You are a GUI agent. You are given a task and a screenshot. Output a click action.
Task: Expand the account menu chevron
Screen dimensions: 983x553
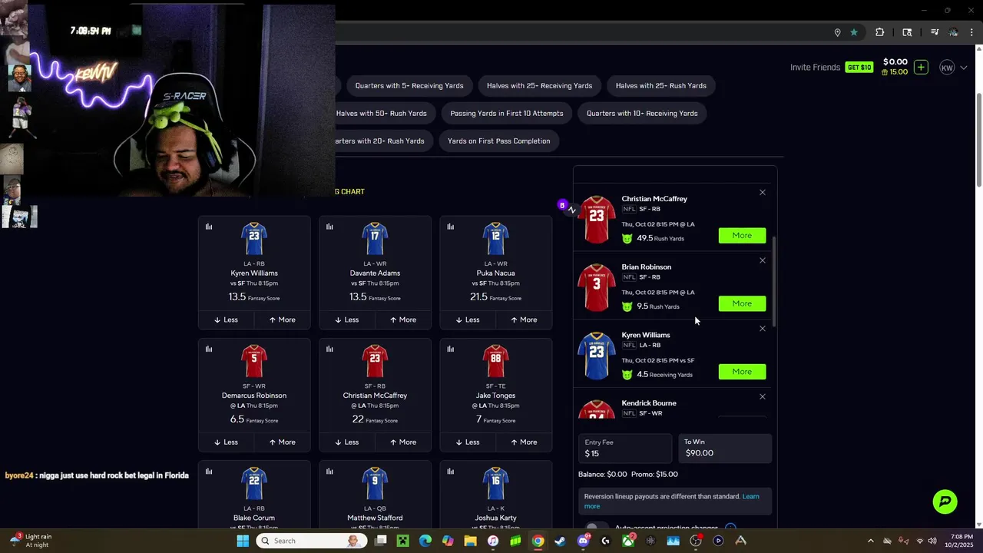965,68
